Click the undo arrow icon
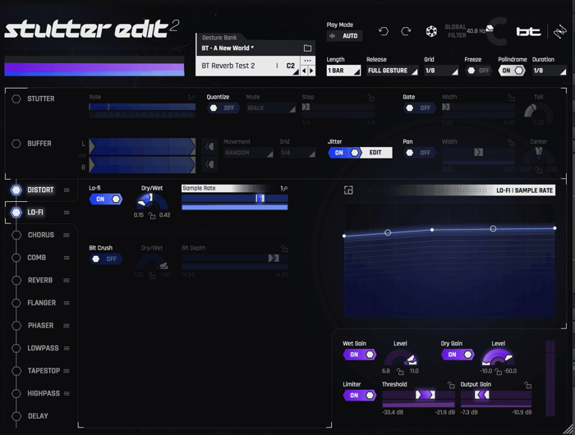Image resolution: width=575 pixels, height=435 pixels. point(384,31)
